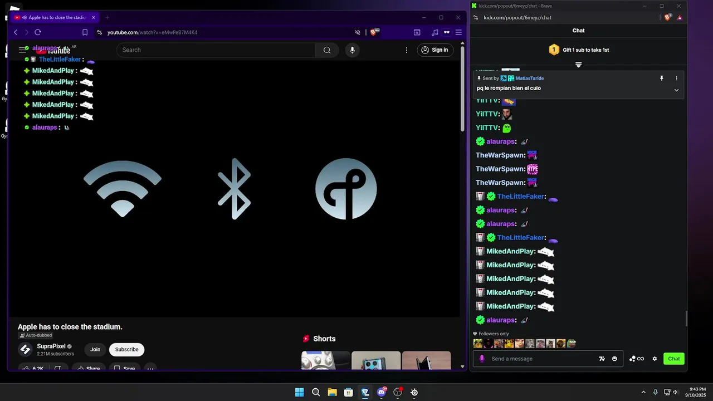Select the 'Apple has to close the stadium' tab

click(x=53, y=17)
